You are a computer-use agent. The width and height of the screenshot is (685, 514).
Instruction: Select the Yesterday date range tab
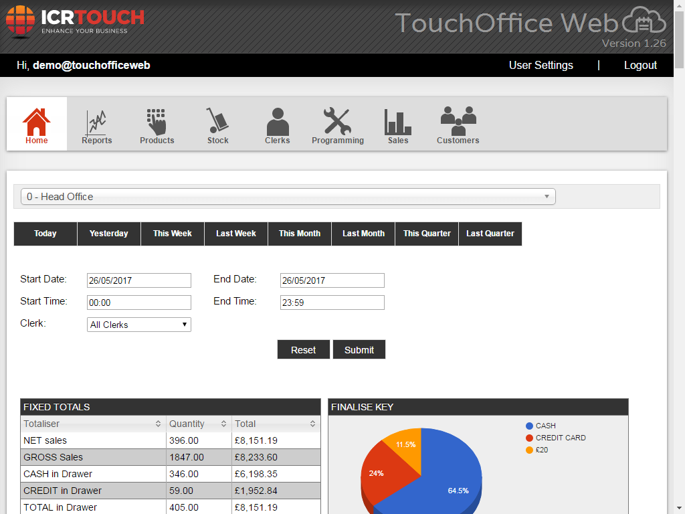click(x=109, y=234)
